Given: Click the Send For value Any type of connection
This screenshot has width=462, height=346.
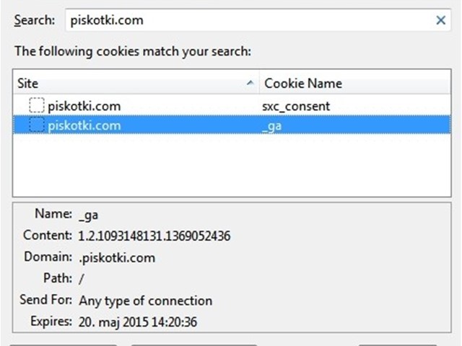Looking at the screenshot, I should tap(146, 301).
